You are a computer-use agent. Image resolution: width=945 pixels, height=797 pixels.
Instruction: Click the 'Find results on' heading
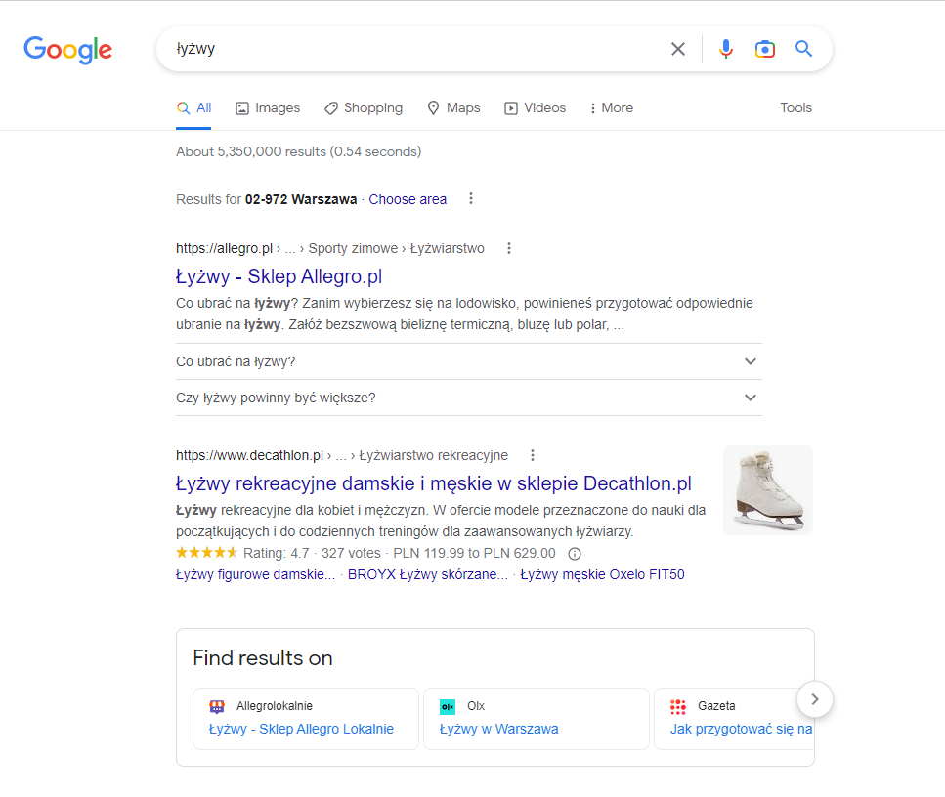263,658
